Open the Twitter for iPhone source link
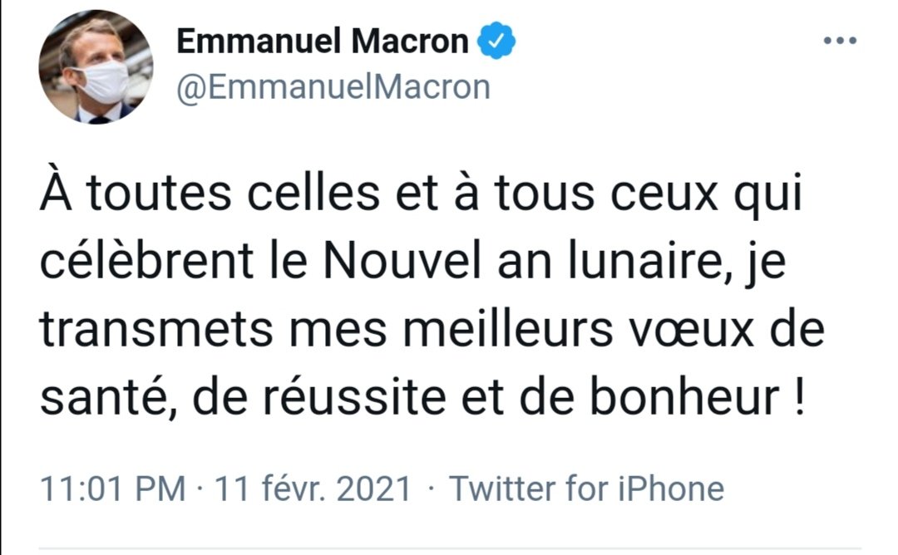898x555 pixels. [587, 489]
